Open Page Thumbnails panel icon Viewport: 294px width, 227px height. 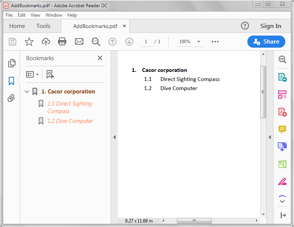coord(12,63)
